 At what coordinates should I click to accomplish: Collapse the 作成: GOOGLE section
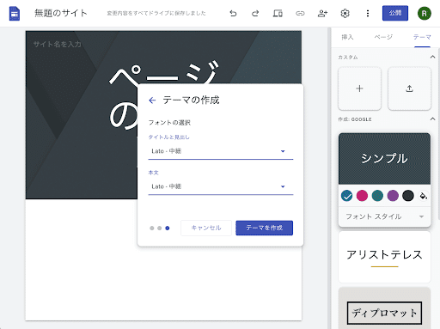pyautogui.click(x=432, y=119)
